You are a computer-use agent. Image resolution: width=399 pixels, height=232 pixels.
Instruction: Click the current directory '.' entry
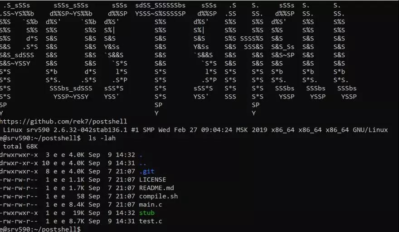141,155
